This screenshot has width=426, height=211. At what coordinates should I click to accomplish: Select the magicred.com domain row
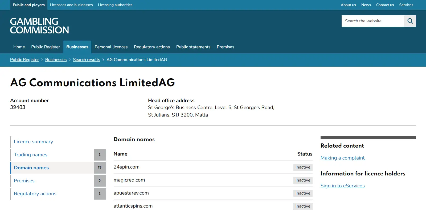tap(213, 180)
